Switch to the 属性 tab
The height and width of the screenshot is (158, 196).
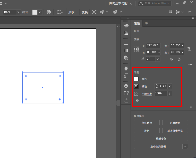point(137,23)
